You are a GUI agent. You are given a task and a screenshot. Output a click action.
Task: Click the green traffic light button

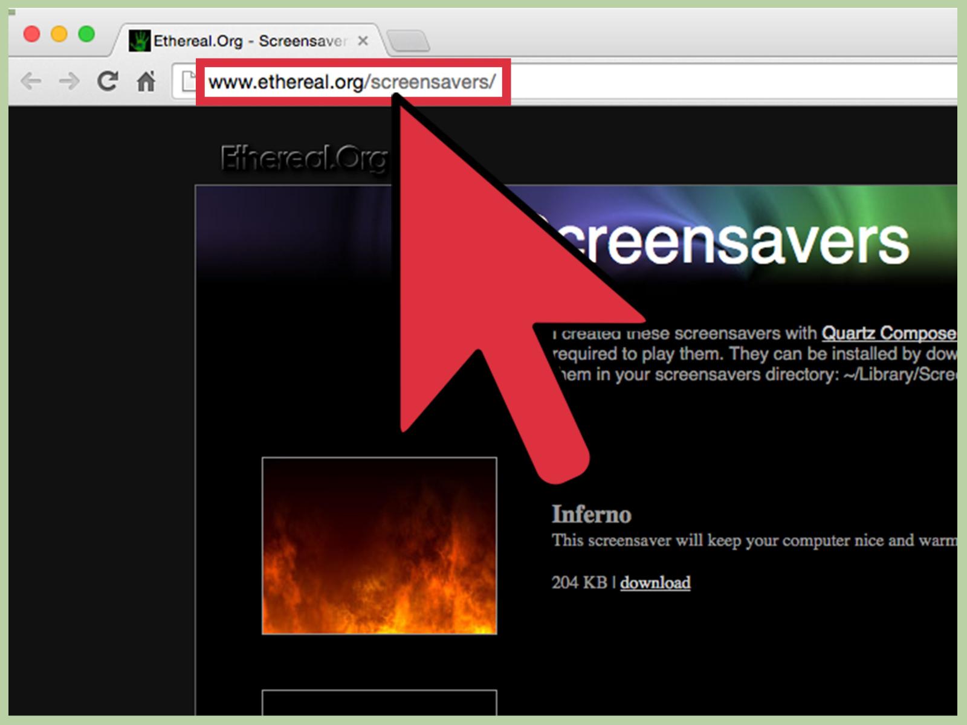87,34
